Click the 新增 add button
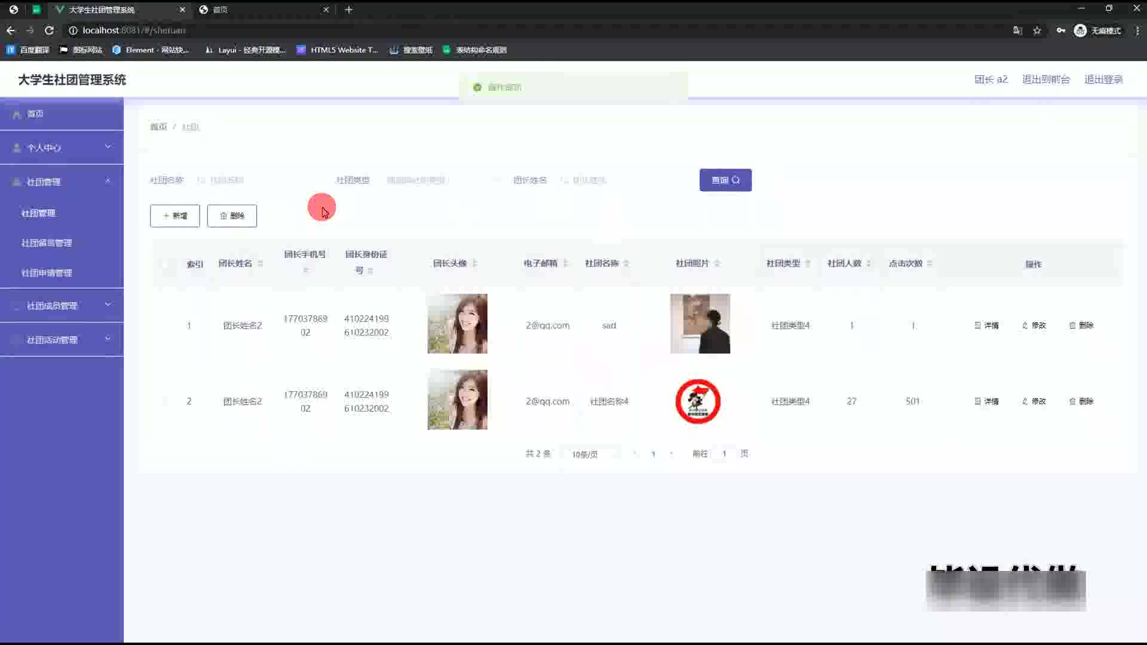 pos(174,216)
